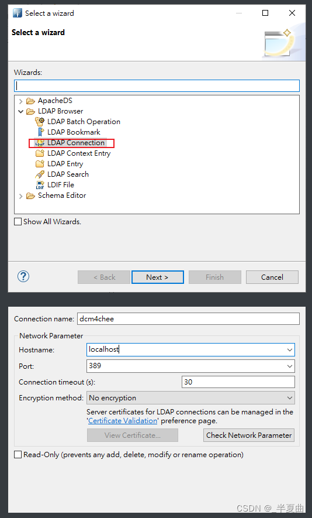Screen dimensions: 312x518
Task: Select the LDAP Batch Operation entry
Action: point(84,122)
